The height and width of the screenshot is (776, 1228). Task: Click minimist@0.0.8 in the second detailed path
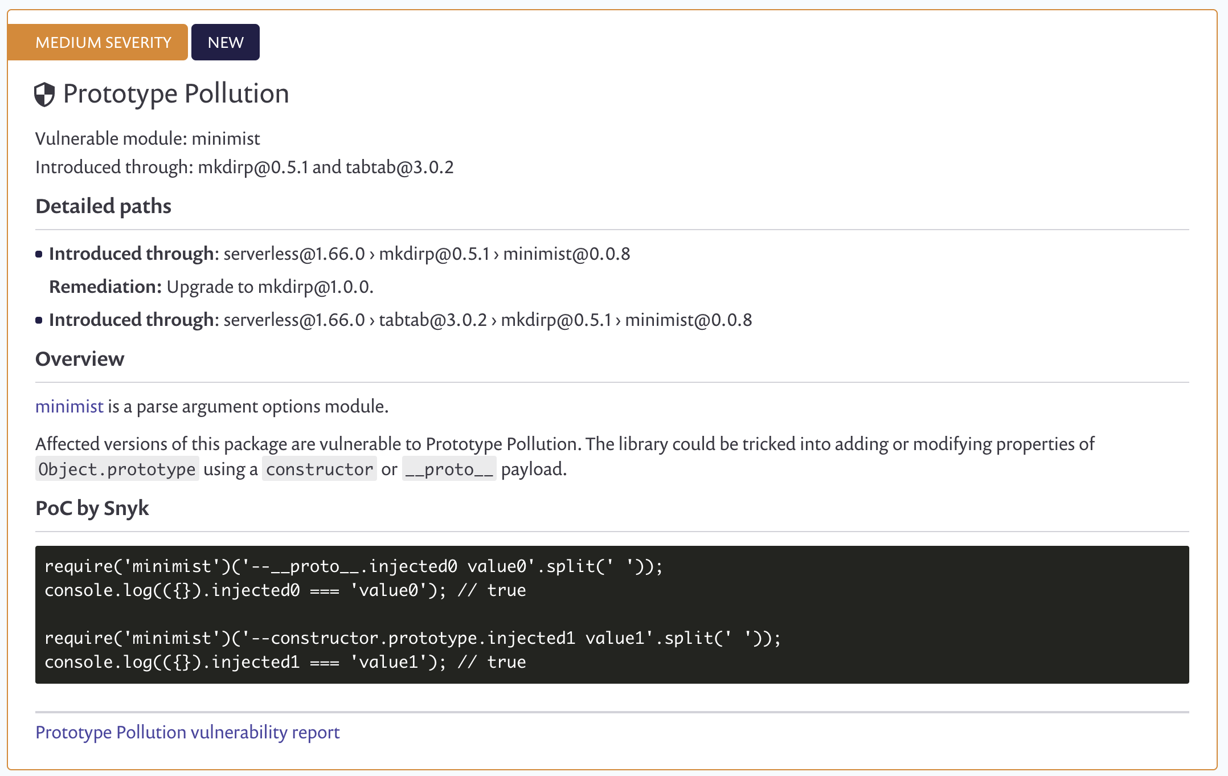[x=688, y=320]
